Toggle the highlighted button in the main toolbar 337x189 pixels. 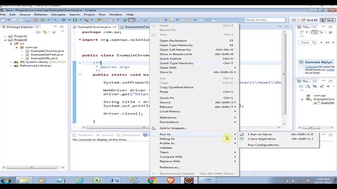pyautogui.click(x=132, y=20)
